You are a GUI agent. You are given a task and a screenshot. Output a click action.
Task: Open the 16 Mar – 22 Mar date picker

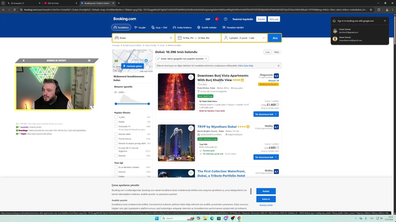(198, 38)
